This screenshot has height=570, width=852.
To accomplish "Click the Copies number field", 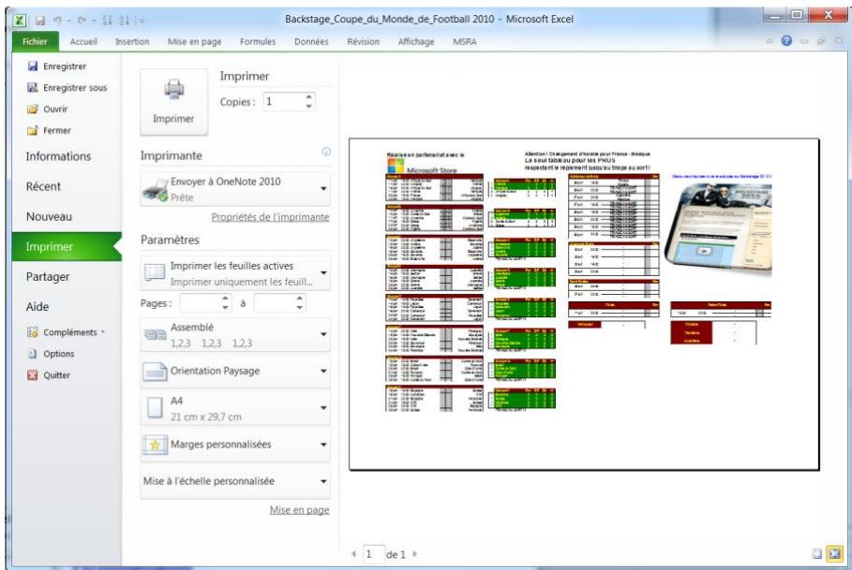I will (284, 102).
